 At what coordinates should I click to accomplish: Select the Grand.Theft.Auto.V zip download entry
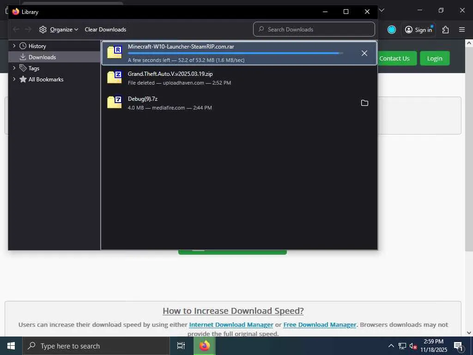click(x=239, y=78)
